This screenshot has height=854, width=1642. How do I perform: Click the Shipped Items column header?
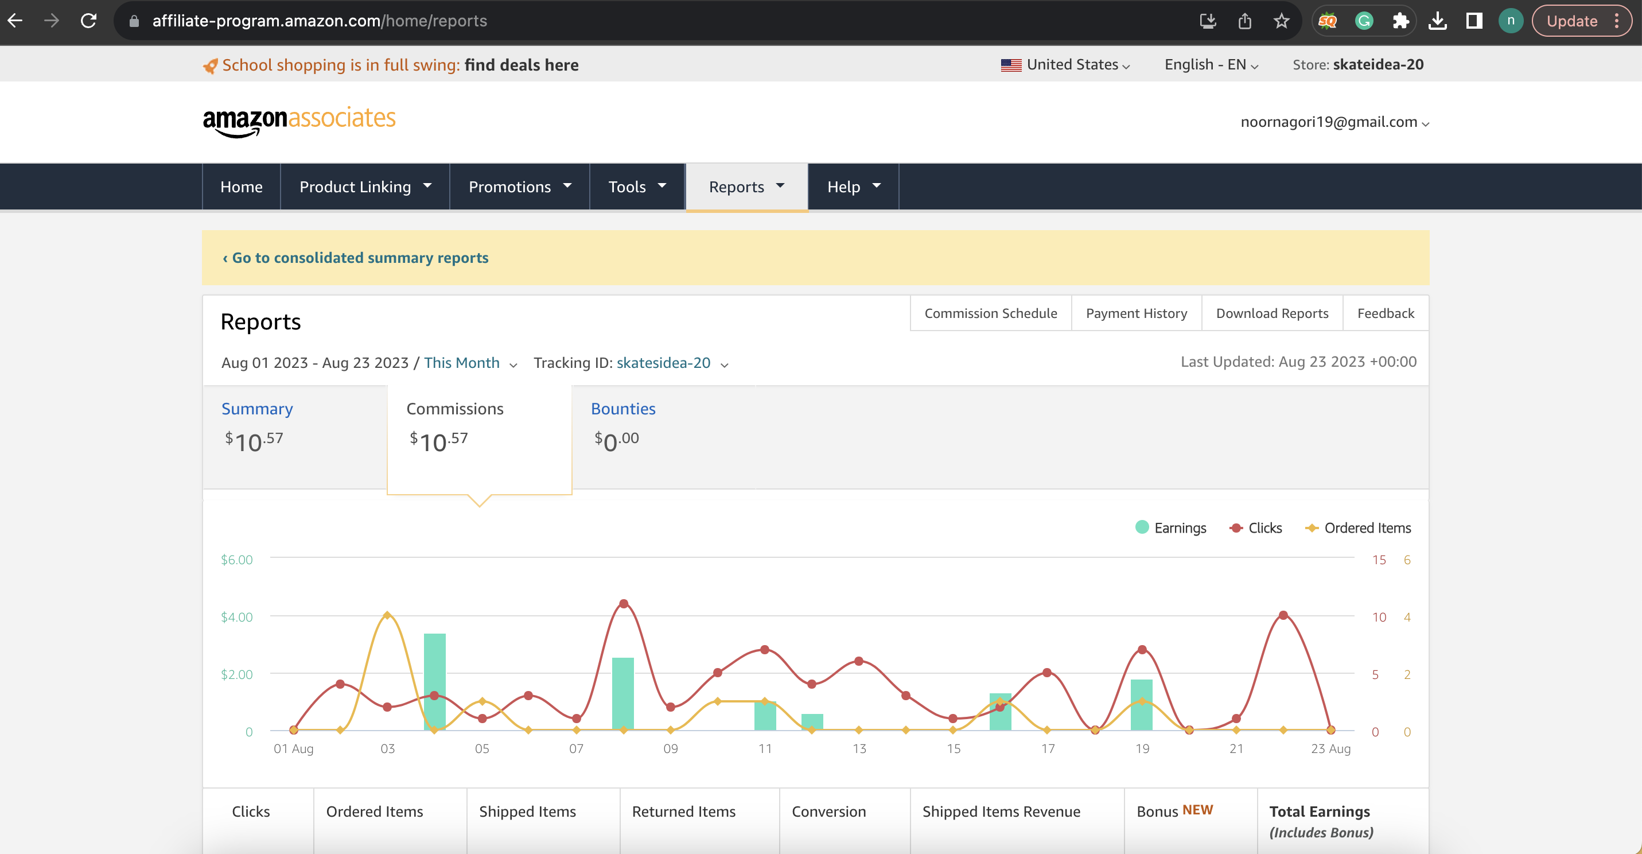click(x=527, y=812)
